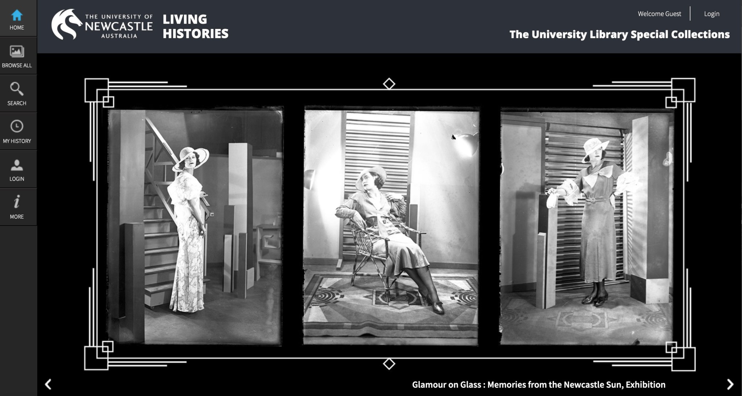Go to previous carousel slide arrow

tap(48, 384)
